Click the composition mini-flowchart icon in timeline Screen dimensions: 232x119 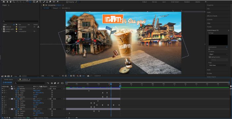(x=48, y=83)
